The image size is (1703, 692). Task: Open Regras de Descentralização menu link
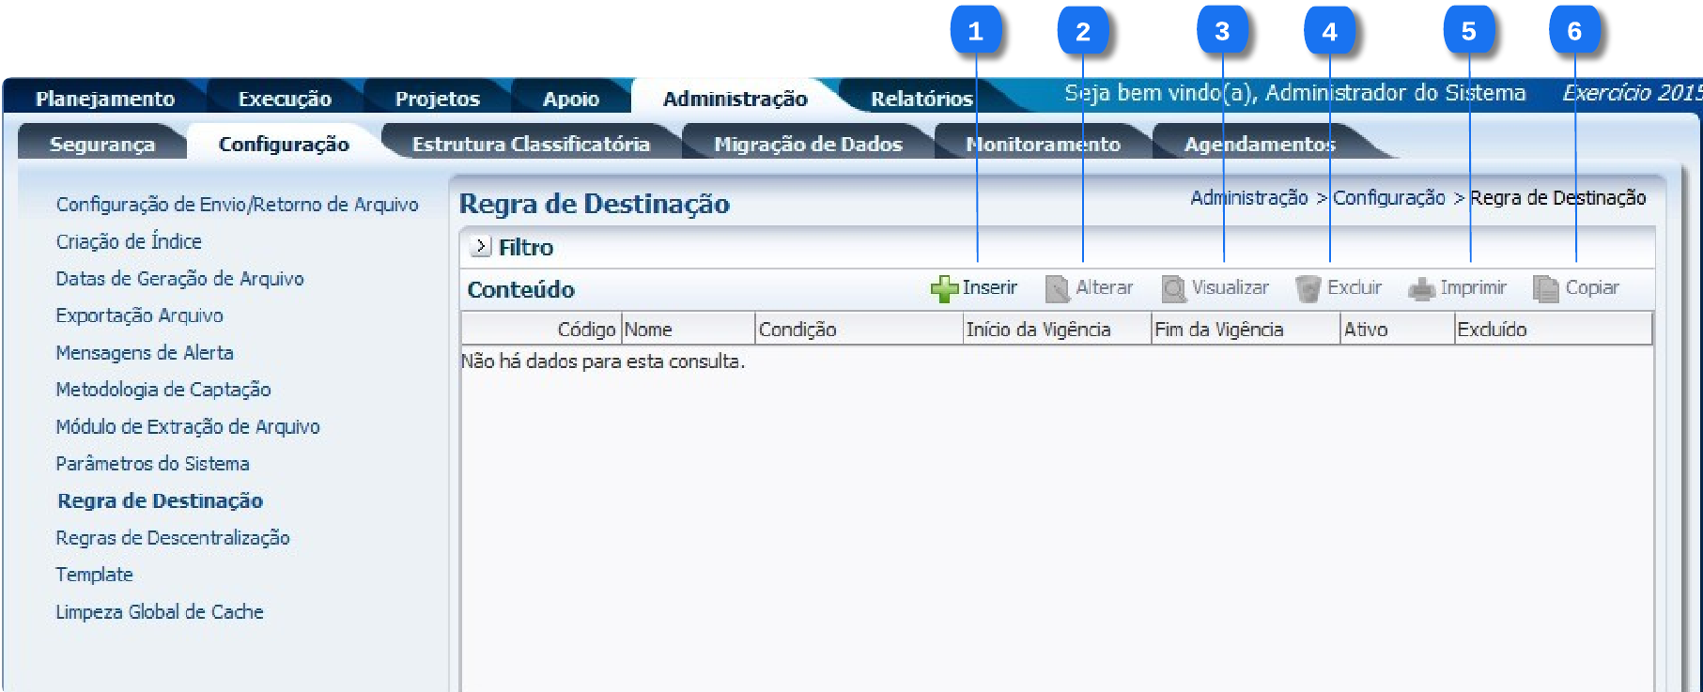pos(173,538)
